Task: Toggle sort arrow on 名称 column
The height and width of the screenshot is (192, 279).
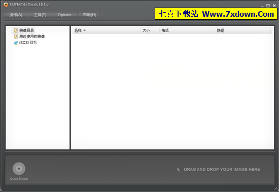Action: pyautogui.click(x=85, y=30)
